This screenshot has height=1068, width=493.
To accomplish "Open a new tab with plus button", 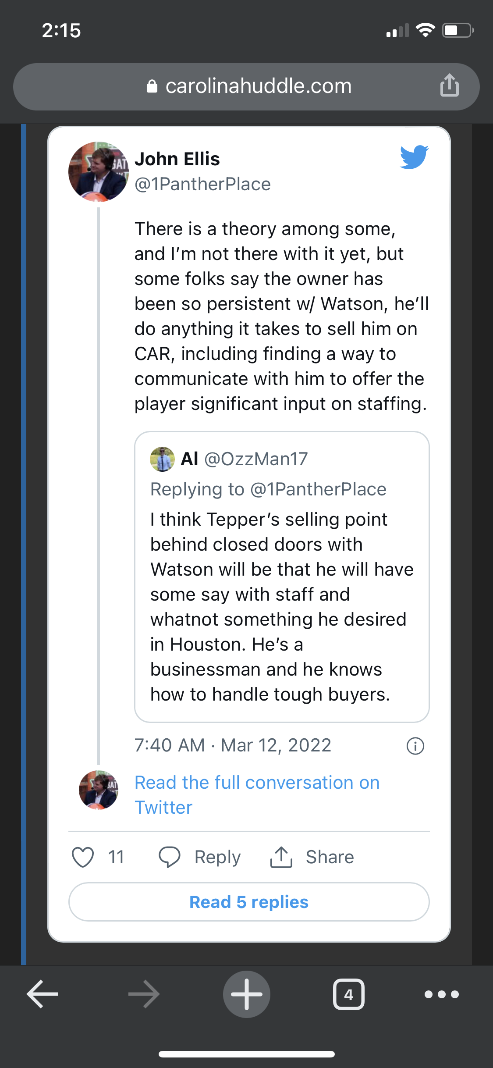I will pyautogui.click(x=247, y=994).
